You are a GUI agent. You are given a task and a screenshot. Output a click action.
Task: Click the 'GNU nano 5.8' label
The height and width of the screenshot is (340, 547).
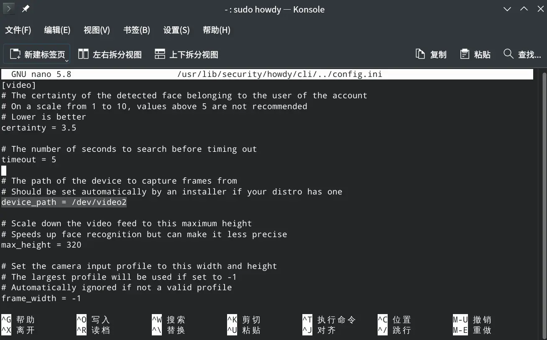point(41,74)
